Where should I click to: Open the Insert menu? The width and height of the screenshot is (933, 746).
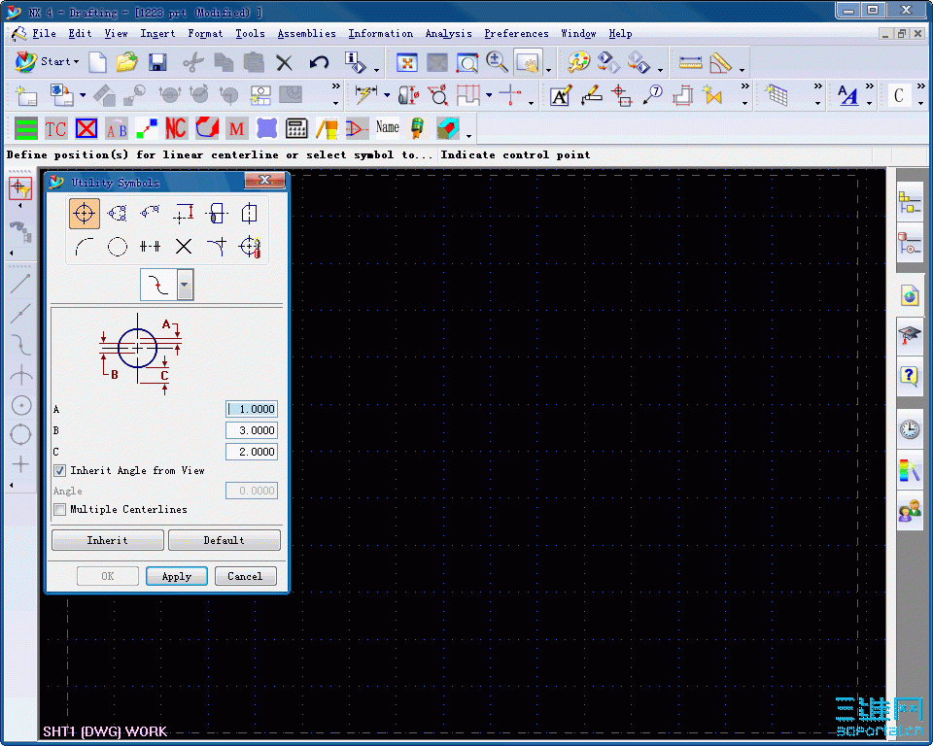[x=159, y=33]
